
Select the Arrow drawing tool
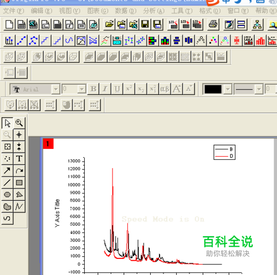point(7,170)
